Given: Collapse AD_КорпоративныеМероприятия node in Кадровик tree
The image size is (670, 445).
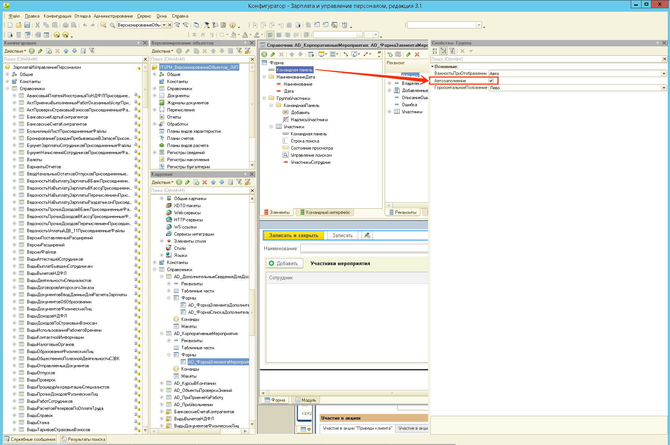Looking at the screenshot, I should coord(162,334).
